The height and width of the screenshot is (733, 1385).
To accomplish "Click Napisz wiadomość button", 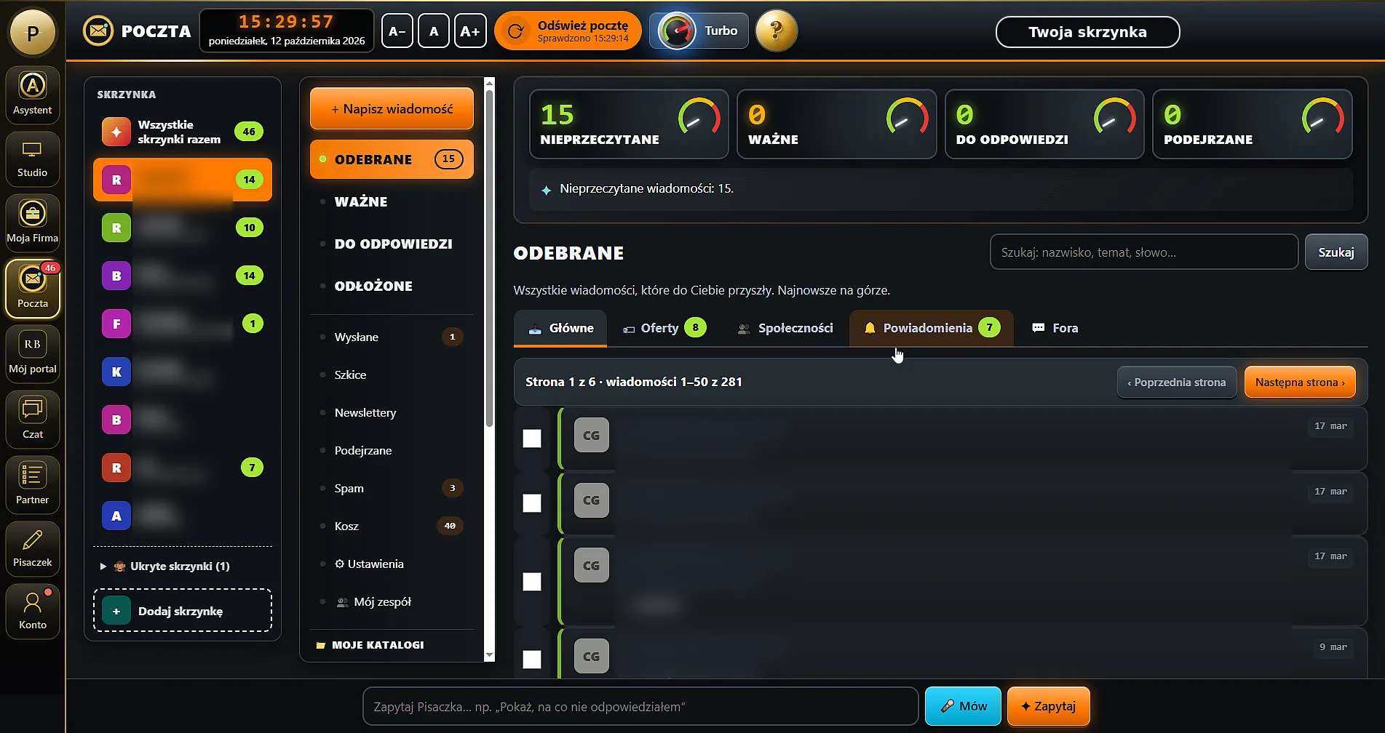I will point(392,108).
